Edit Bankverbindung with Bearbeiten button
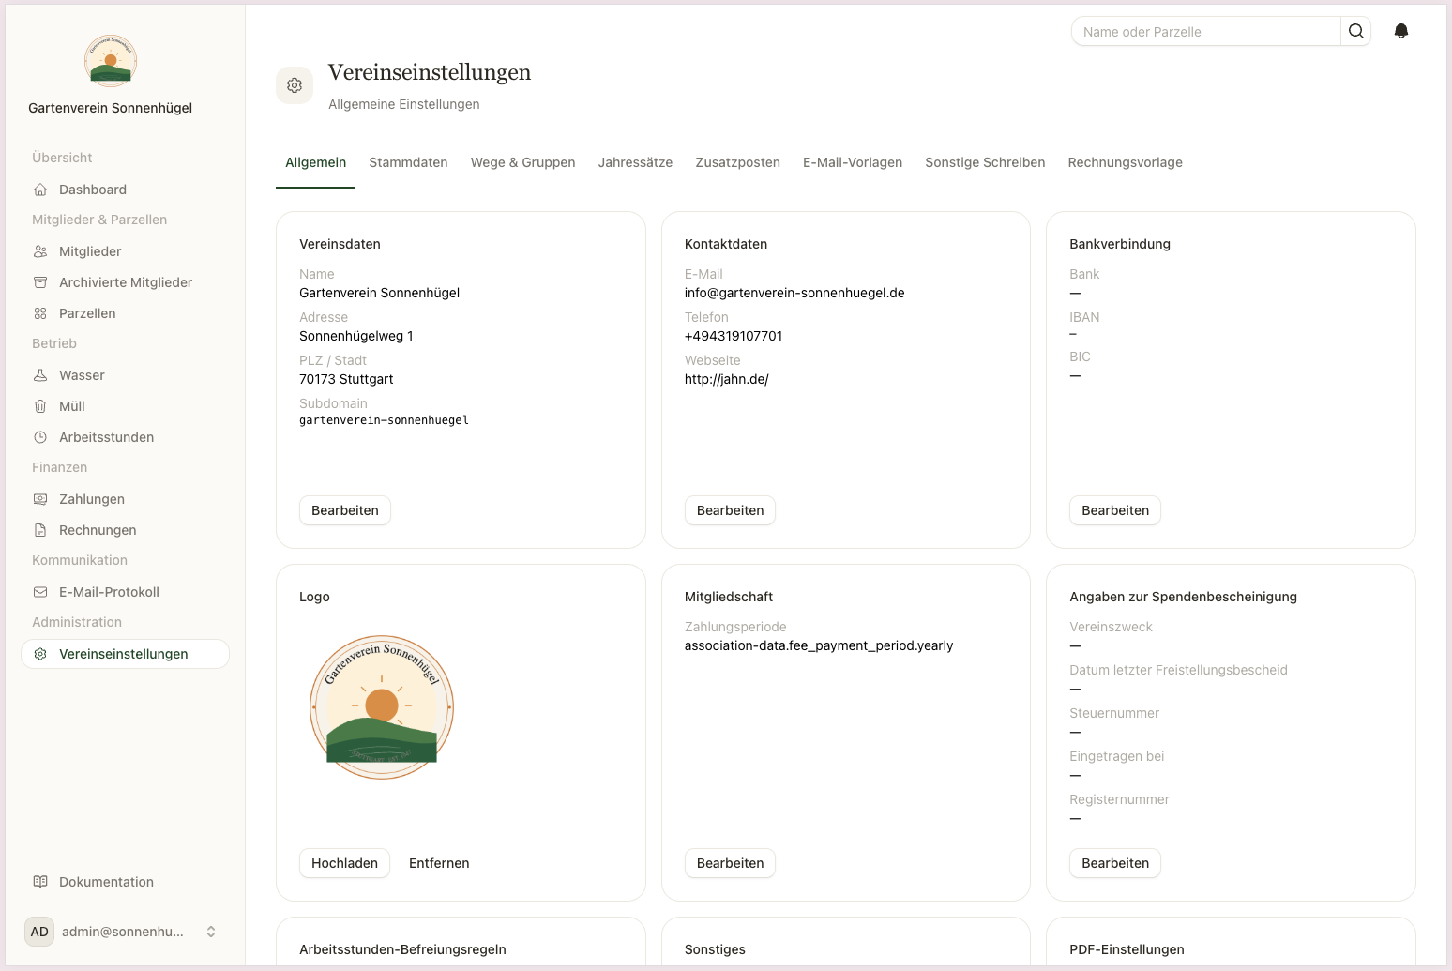The image size is (1452, 971). click(1115, 510)
